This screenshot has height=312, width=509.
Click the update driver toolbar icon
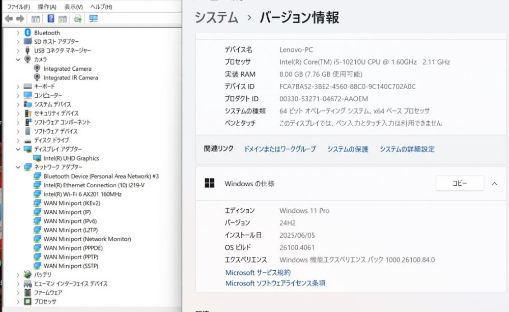[77, 19]
